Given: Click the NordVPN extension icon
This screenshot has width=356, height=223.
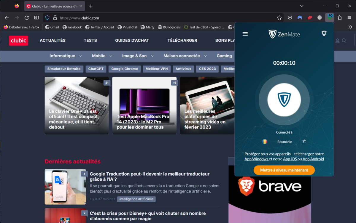Looking at the screenshot, I should (x=300, y=18).
